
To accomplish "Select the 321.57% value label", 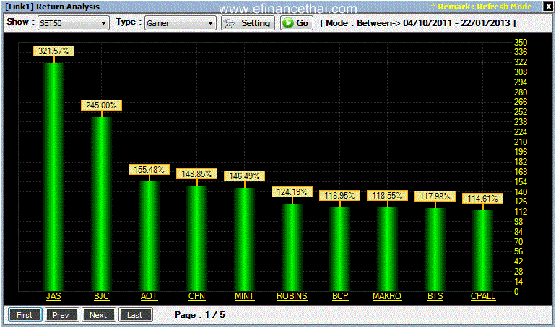I will (54, 51).
